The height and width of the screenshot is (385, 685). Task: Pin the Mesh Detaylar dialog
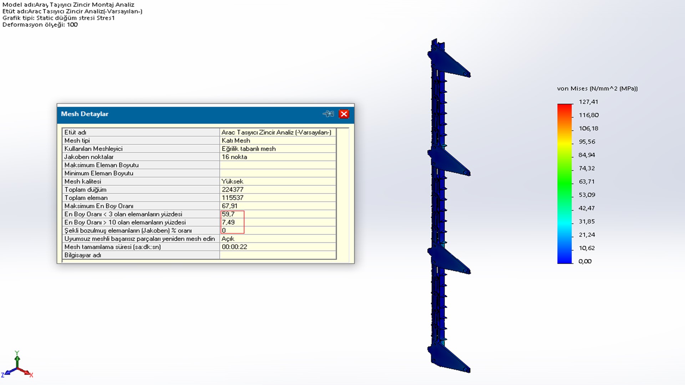(328, 114)
